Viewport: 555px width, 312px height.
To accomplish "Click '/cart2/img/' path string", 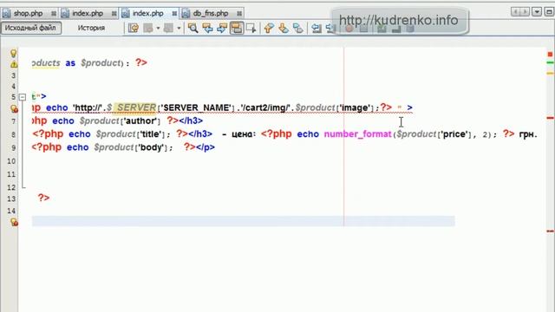I will click(x=265, y=107).
